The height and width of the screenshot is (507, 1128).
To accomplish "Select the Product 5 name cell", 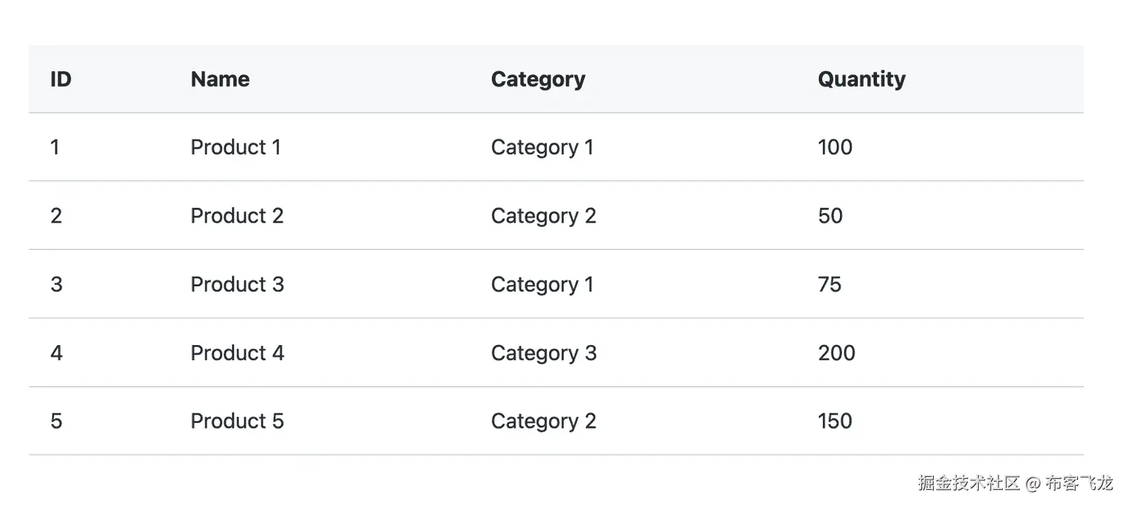I will [237, 421].
